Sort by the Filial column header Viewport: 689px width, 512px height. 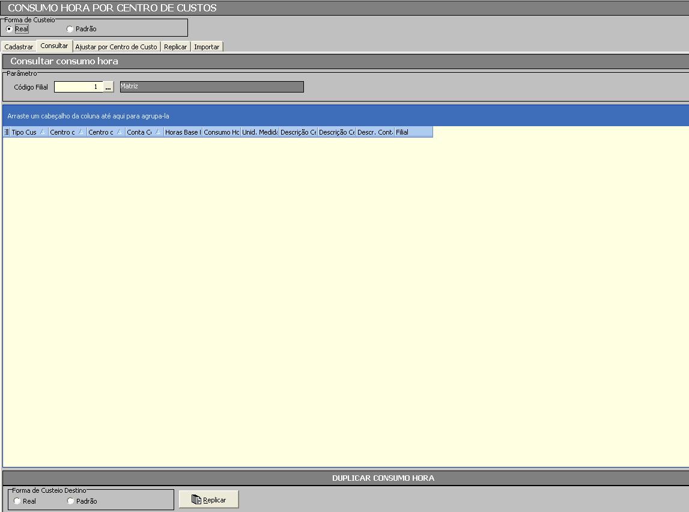413,132
